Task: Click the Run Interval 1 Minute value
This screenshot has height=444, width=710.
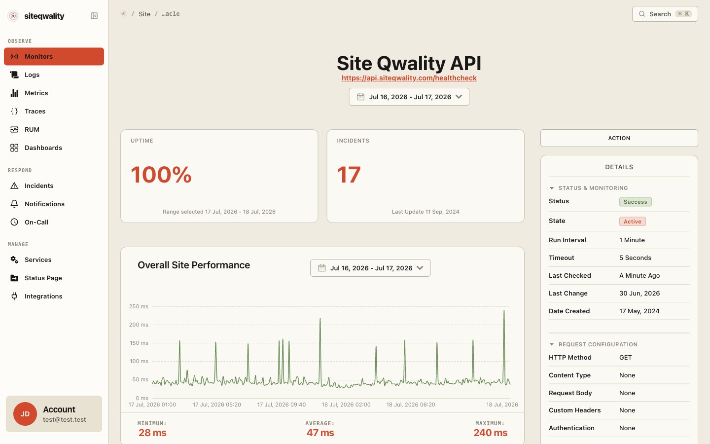Action: [x=632, y=240]
